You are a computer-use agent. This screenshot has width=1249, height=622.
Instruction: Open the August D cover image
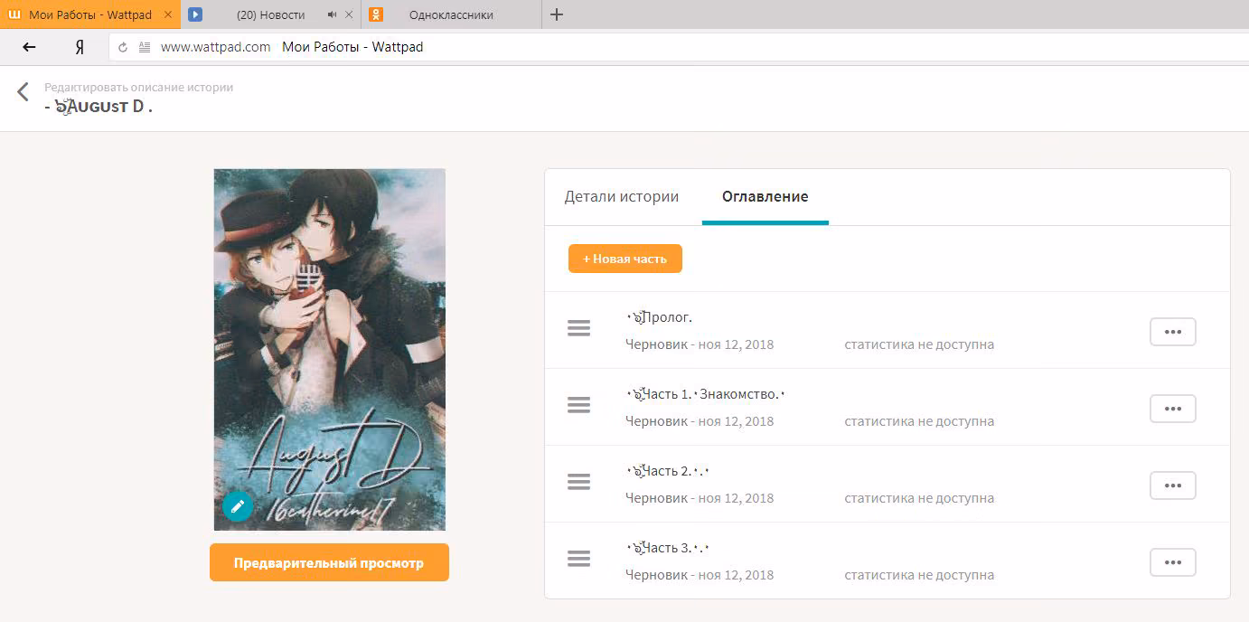click(x=330, y=349)
